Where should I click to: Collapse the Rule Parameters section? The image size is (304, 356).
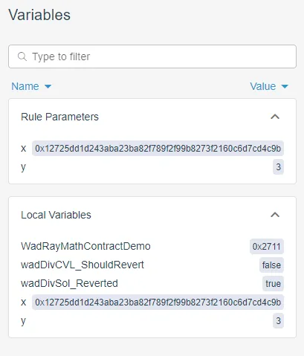(x=275, y=117)
